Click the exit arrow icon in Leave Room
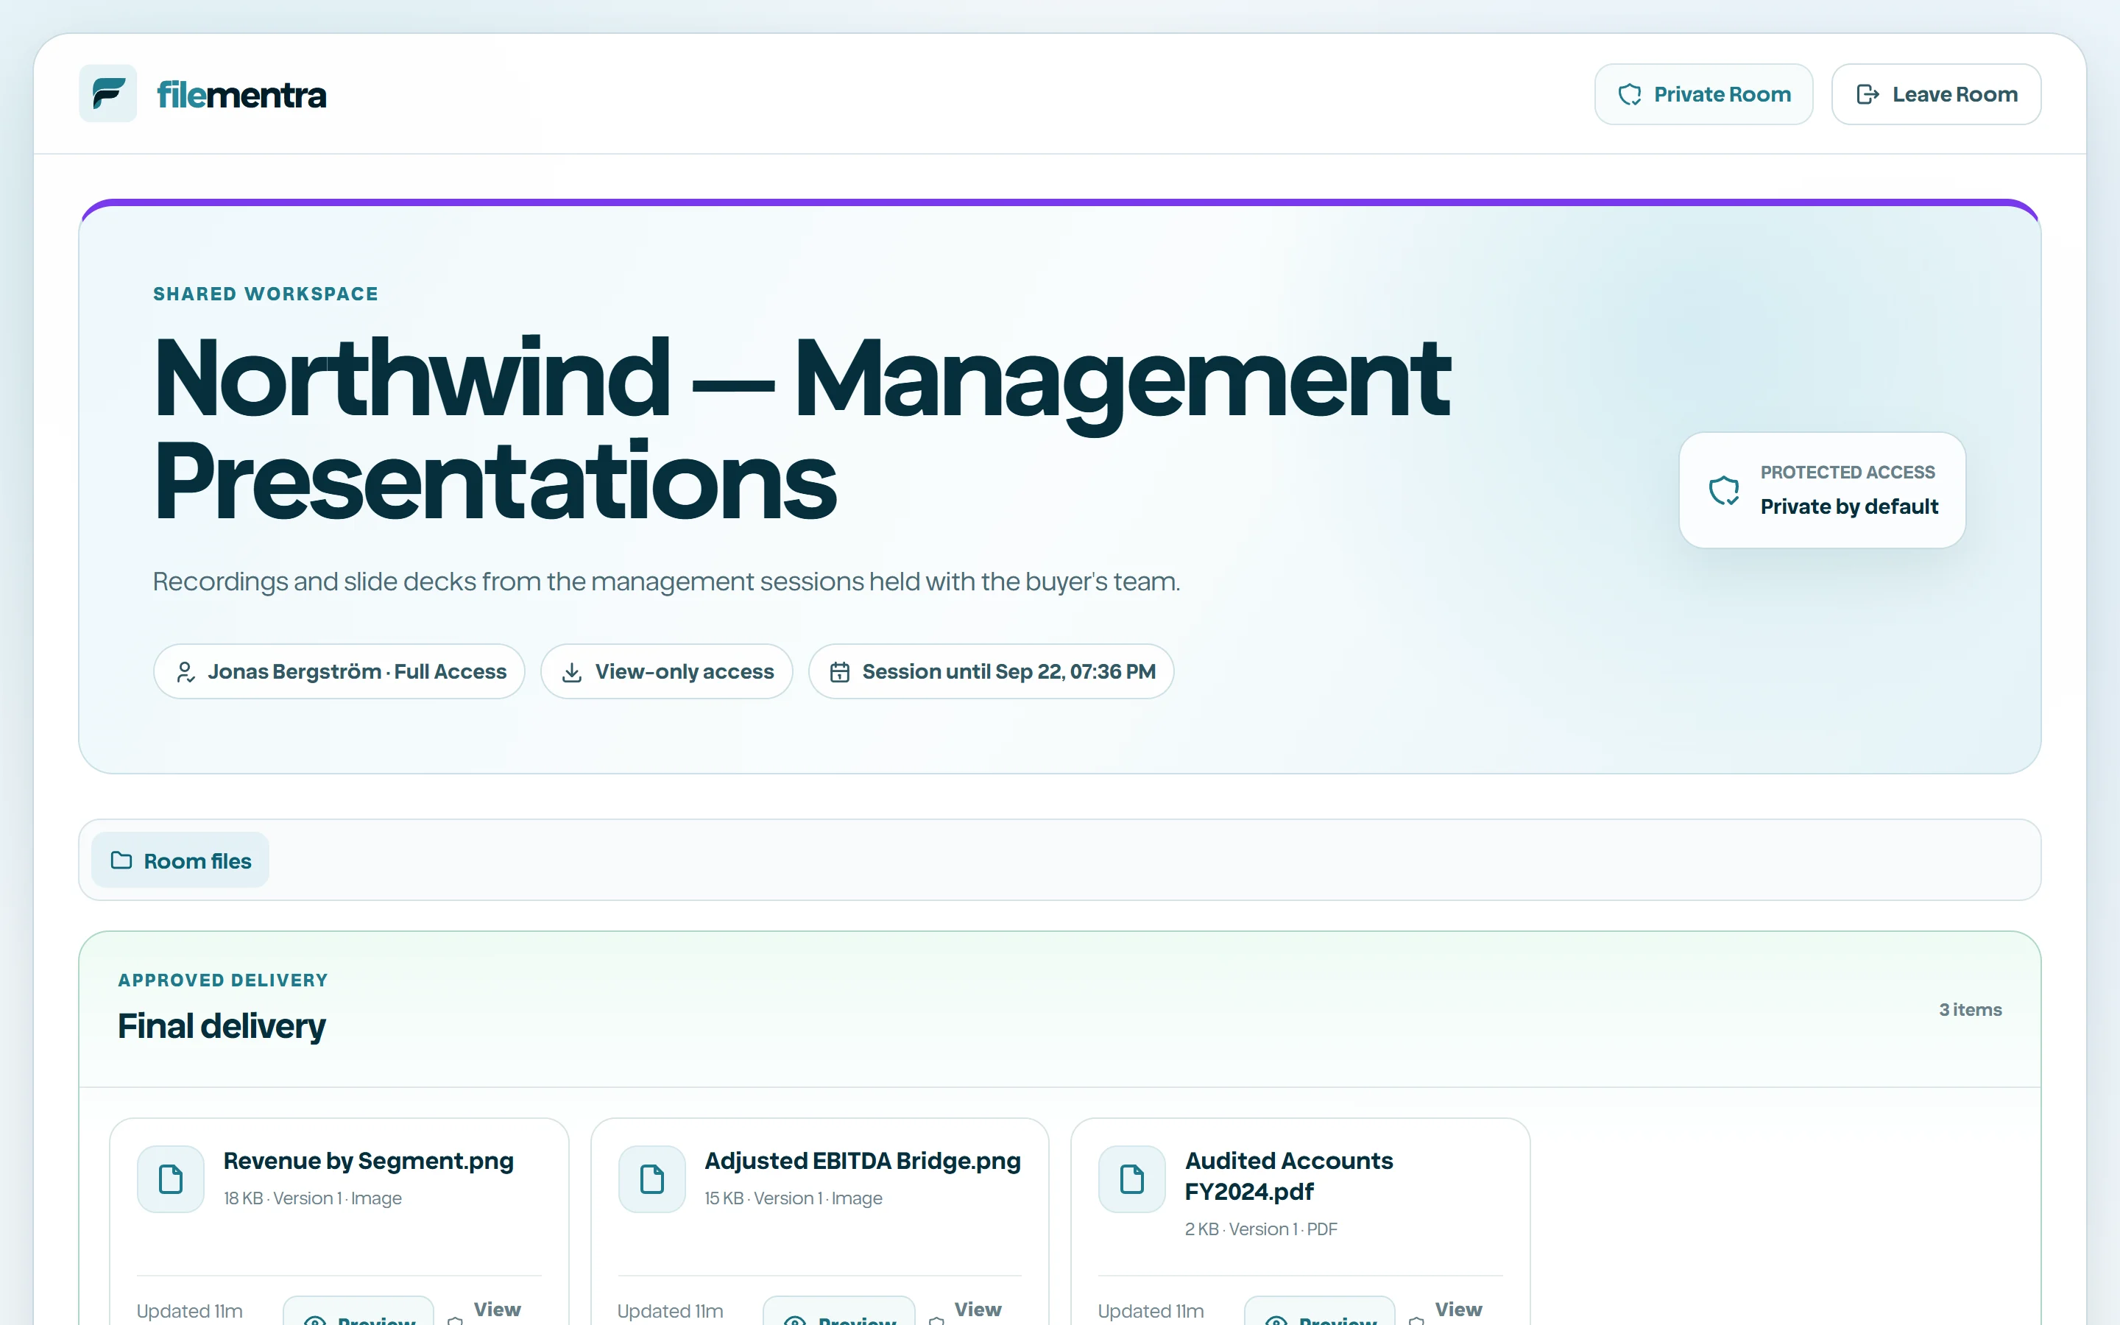The height and width of the screenshot is (1325, 2120). [1868, 95]
